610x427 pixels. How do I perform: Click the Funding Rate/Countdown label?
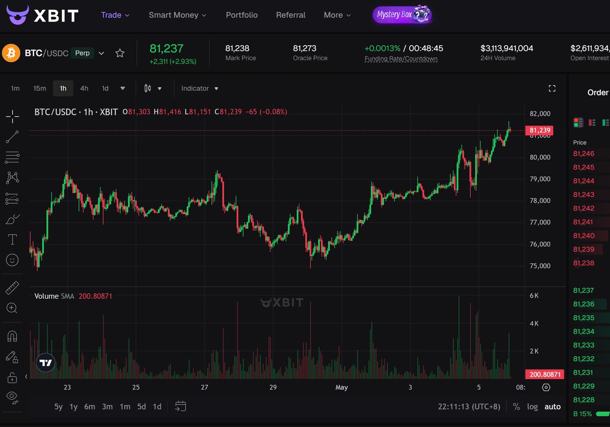tap(401, 58)
